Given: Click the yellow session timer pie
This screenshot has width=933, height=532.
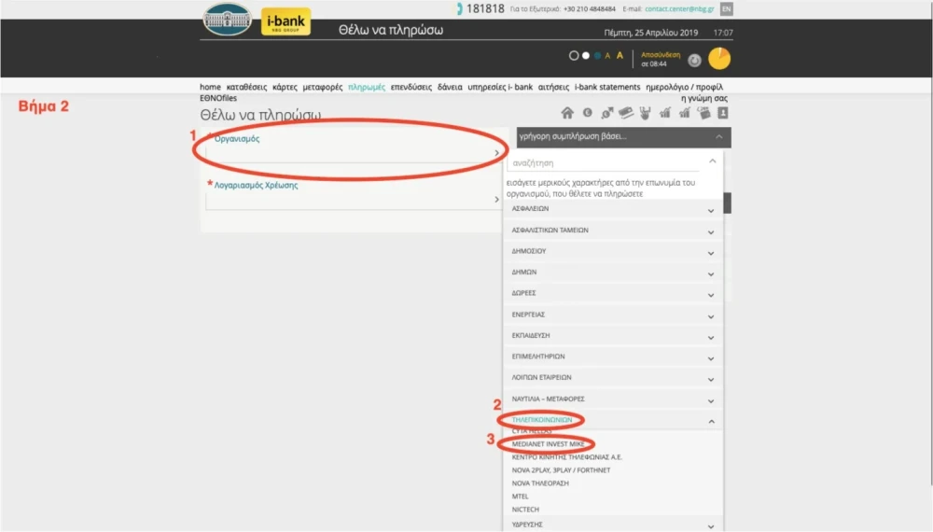Looking at the screenshot, I should [719, 58].
